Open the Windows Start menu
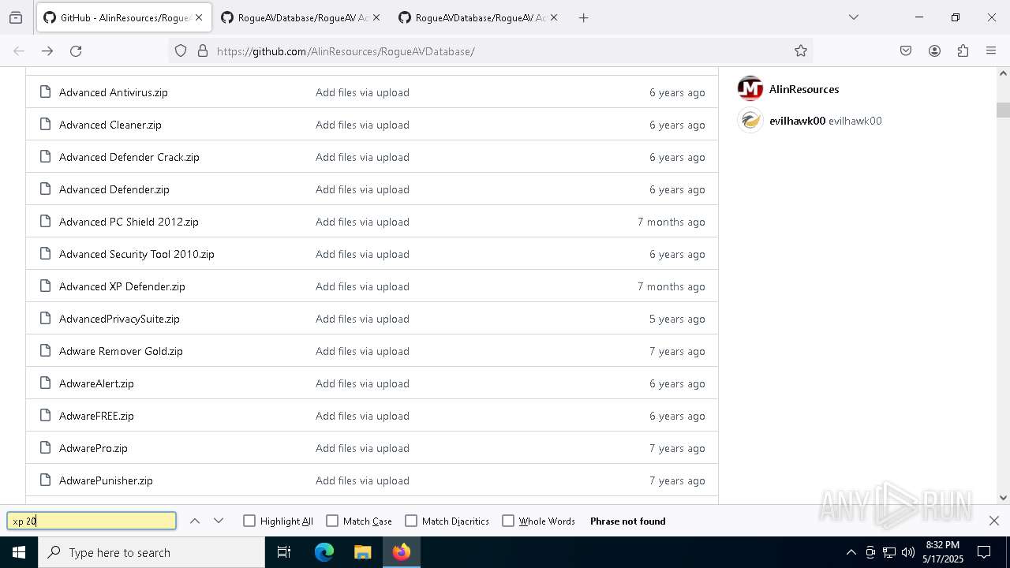 (x=19, y=552)
